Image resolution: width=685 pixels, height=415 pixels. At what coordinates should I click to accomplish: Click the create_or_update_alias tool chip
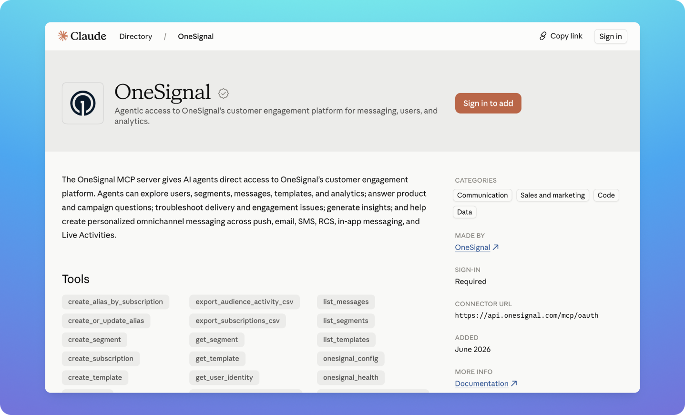[106, 321]
